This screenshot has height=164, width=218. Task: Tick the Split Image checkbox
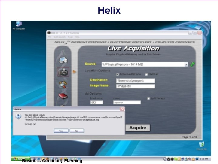pos(148,99)
